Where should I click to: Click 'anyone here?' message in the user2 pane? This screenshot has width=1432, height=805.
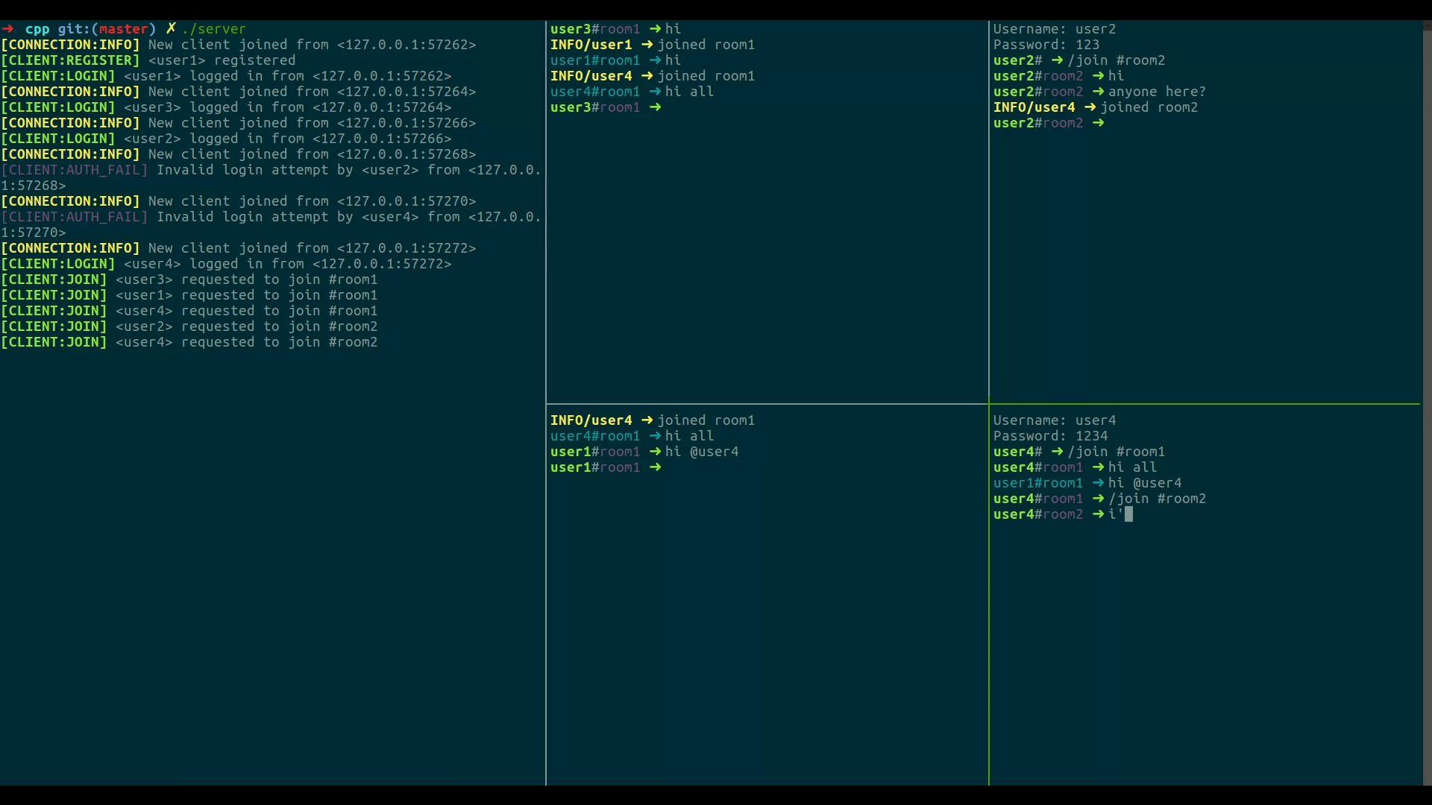tap(1156, 92)
